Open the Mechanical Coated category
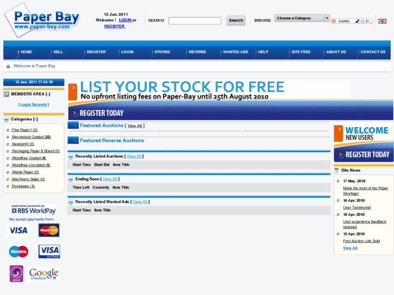 [x=31, y=137]
